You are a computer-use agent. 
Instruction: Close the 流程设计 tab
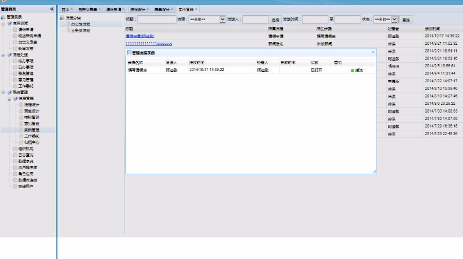(x=148, y=9)
